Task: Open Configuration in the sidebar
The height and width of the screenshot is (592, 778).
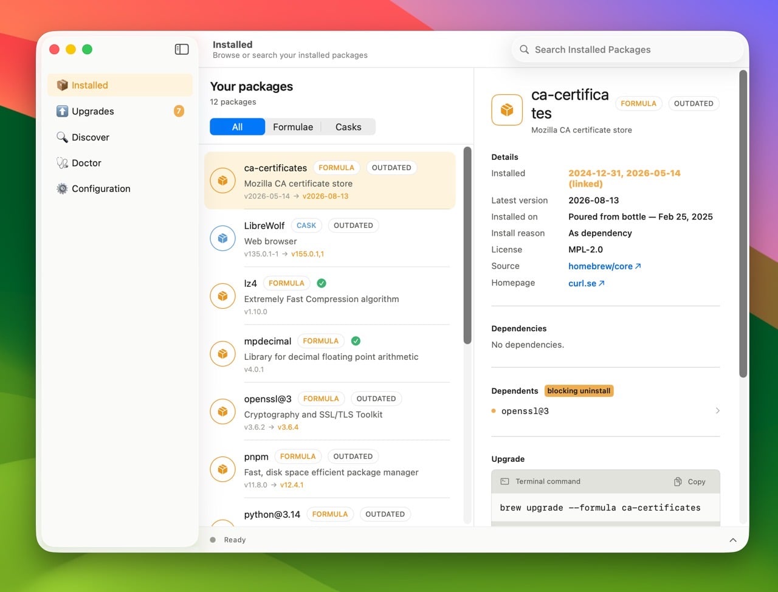Action: tap(120, 188)
